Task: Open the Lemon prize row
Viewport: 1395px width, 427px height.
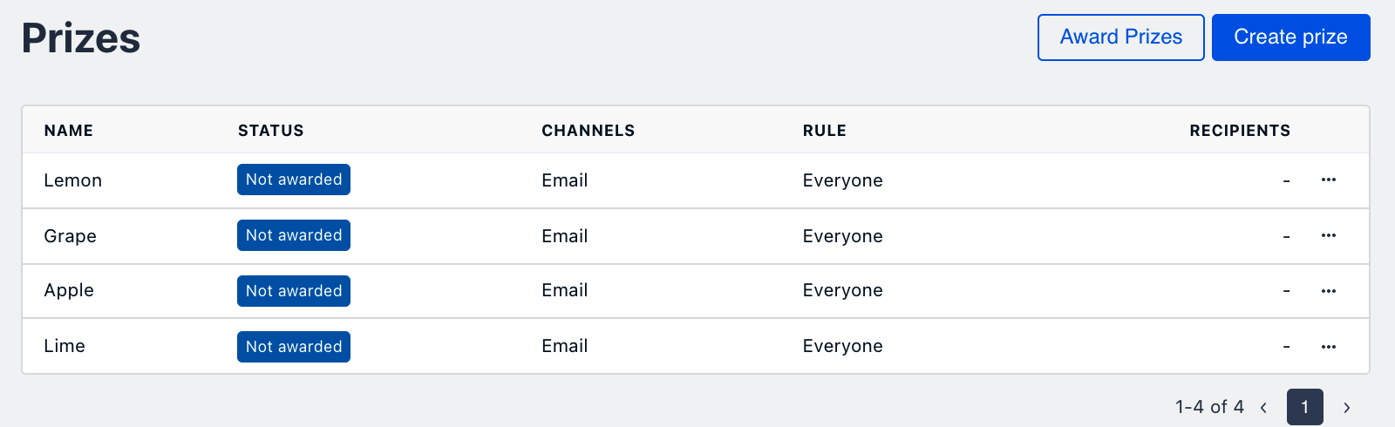Action: [73, 180]
